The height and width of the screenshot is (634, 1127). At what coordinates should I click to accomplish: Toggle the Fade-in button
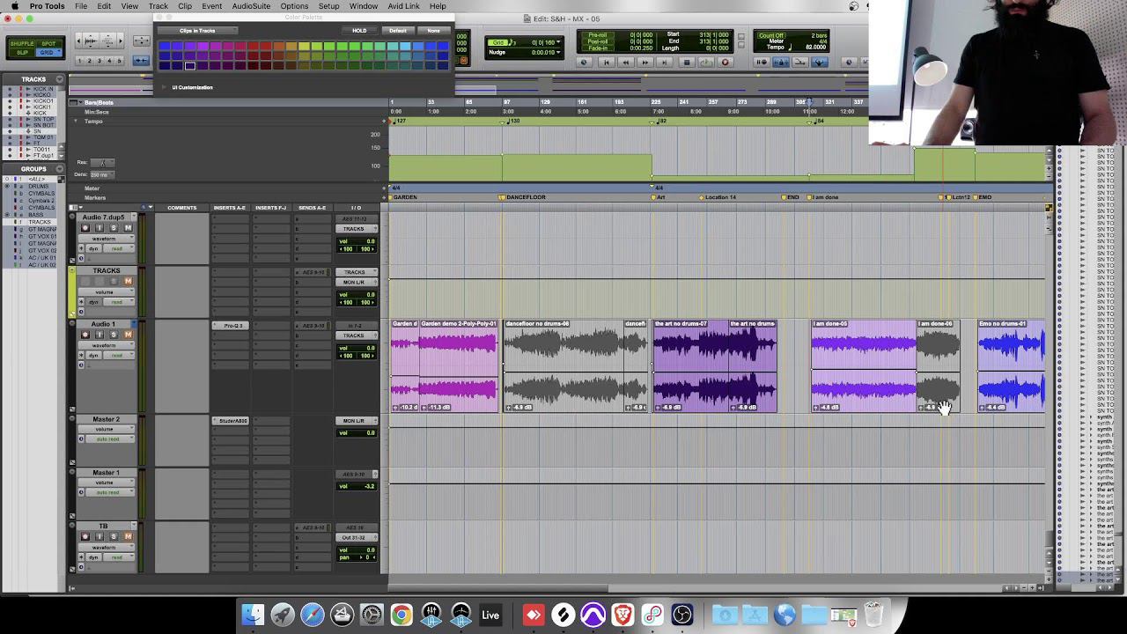[x=598, y=48]
